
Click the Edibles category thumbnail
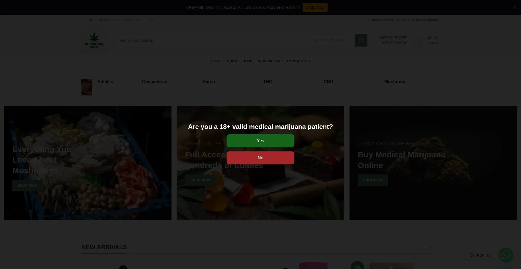(87, 87)
